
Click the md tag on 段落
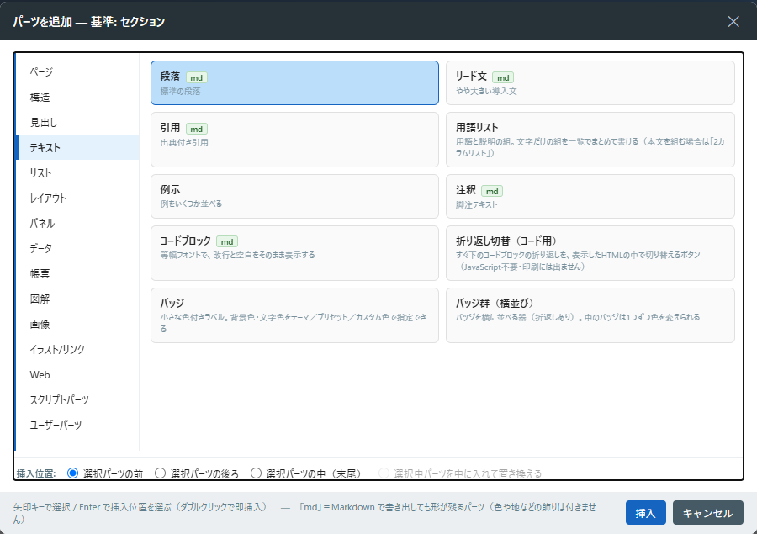pos(197,77)
